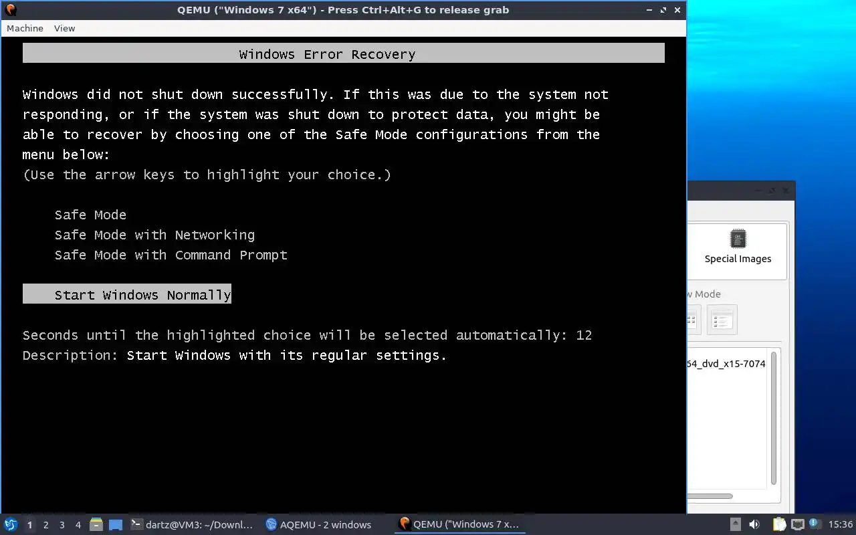Minimize the QEMU window
856x535 pixels.
pos(649,10)
